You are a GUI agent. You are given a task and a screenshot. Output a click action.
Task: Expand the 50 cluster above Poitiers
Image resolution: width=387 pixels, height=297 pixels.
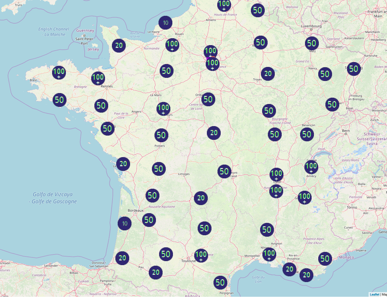coord(161,135)
